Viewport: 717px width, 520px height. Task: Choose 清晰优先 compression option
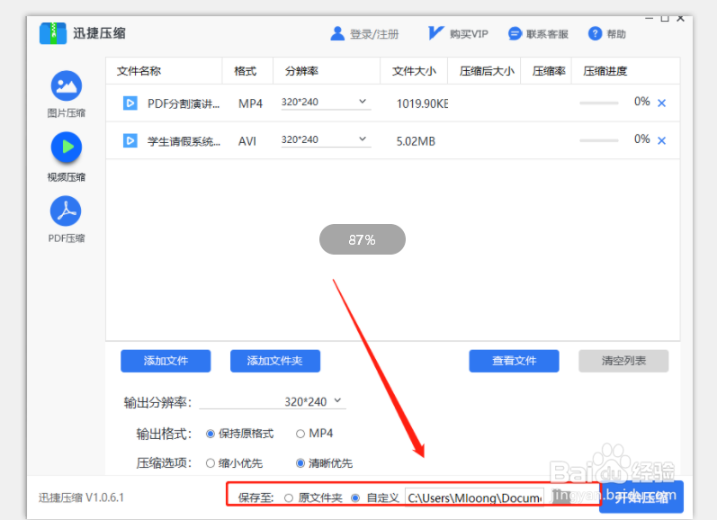click(300, 463)
